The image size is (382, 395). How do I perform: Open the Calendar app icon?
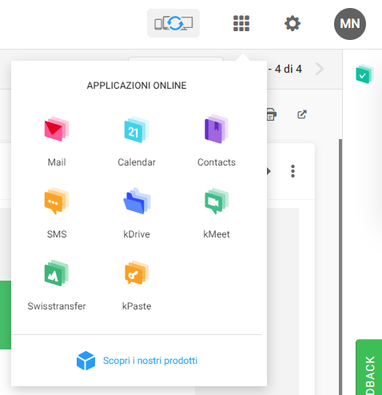pyautogui.click(x=137, y=130)
